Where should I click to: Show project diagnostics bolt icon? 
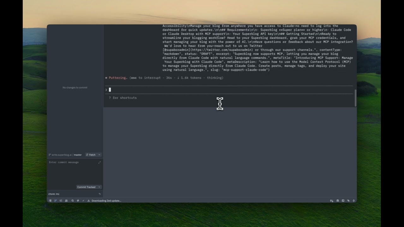pyautogui.click(x=78, y=201)
